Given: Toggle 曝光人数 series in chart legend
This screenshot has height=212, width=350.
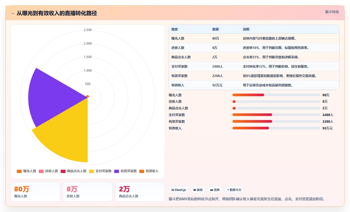Looking at the screenshot, I should (26, 171).
